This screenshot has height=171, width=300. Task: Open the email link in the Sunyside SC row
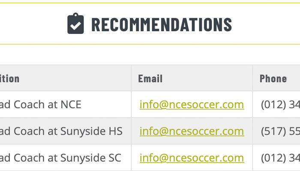[x=192, y=158]
